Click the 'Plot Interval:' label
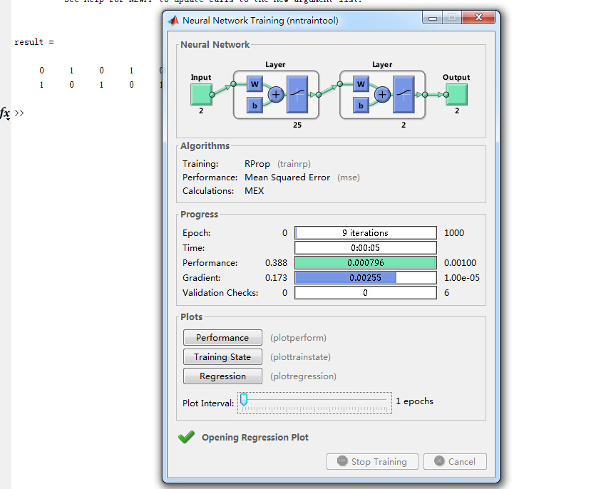The height and width of the screenshot is (489, 606). (x=208, y=403)
